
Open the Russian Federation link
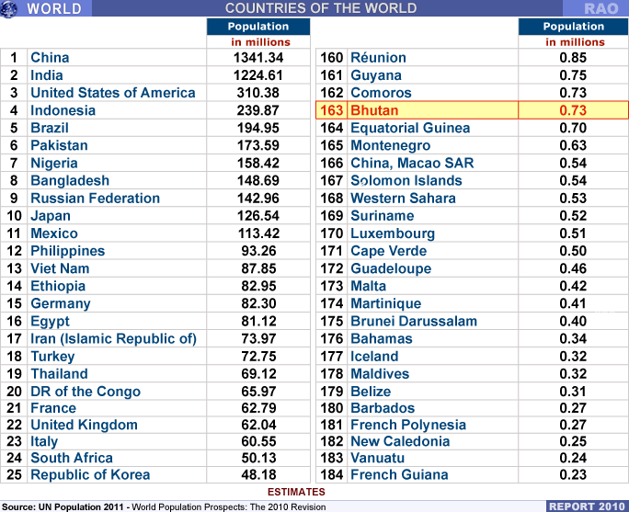point(95,199)
